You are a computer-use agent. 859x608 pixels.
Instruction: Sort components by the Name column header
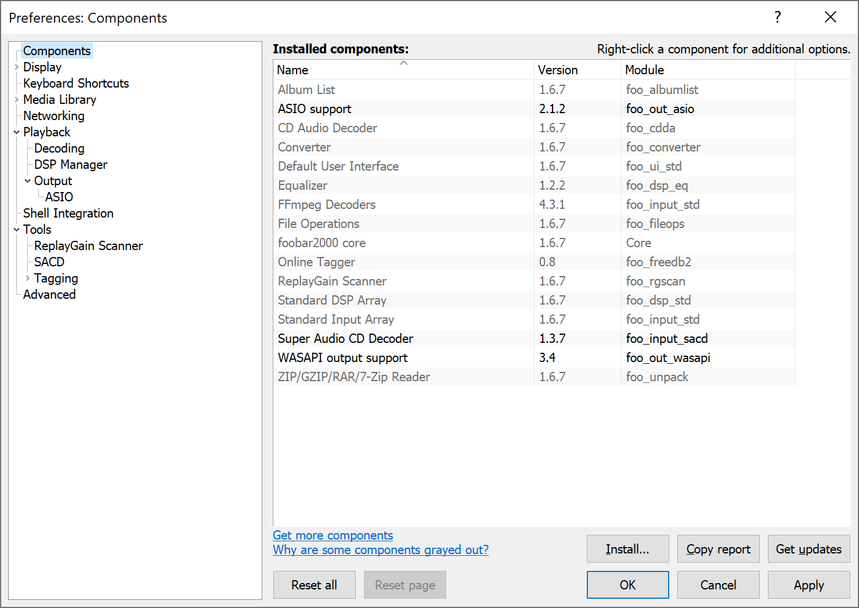[x=403, y=70]
